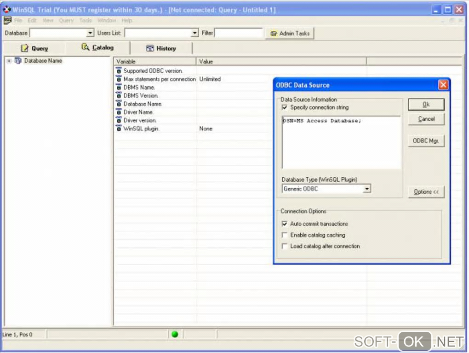Open the Tools menu
The image size is (469, 353).
[x=86, y=20]
